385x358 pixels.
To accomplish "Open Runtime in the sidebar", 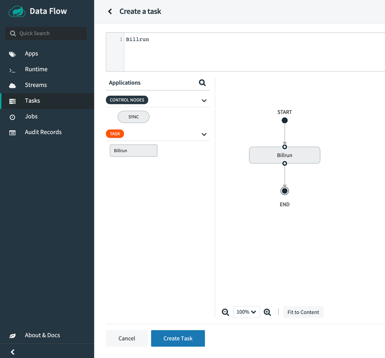I will 47,69.
